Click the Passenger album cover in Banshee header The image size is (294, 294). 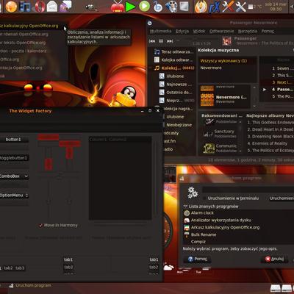pos(226,40)
